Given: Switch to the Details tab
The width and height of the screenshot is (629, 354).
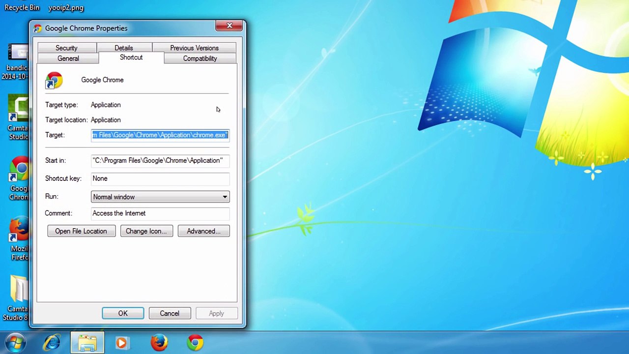Looking at the screenshot, I should point(124,48).
